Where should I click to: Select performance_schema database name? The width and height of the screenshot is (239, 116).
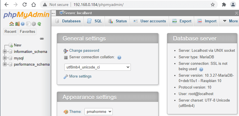32,65
